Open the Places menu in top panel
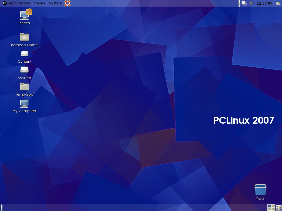Screen dimensions: 282x211 pyautogui.click(x=39, y=3)
